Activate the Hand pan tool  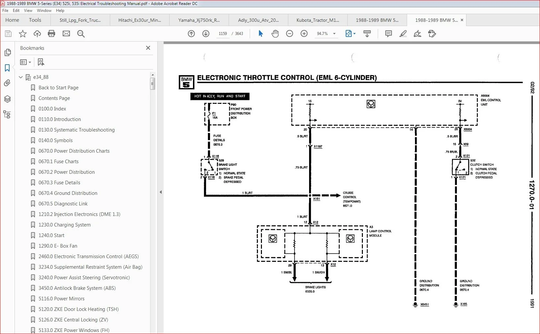(275, 34)
